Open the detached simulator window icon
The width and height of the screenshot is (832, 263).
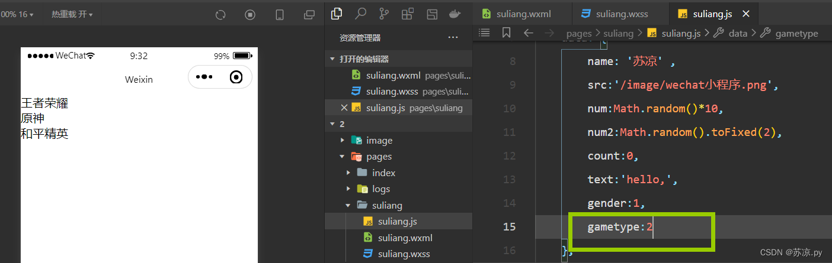pos(309,14)
